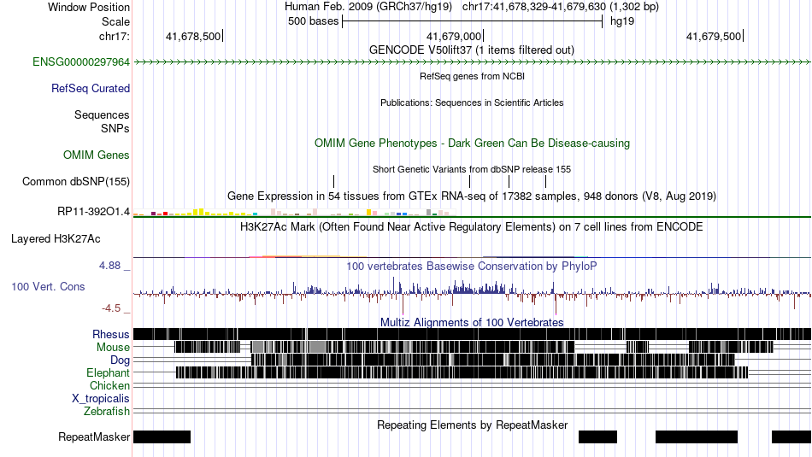Select the Chicken alignment row label
Screen dimensions: 812x457
tap(109, 385)
